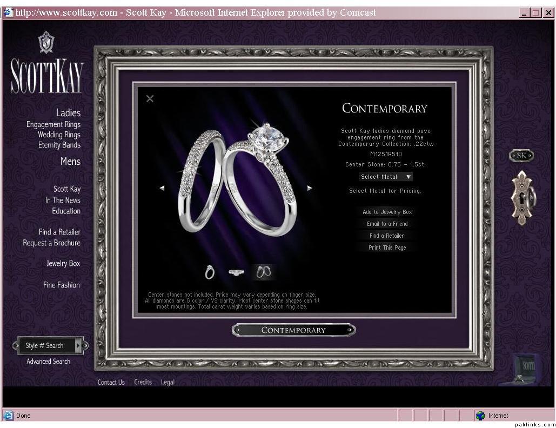The image size is (556, 428).
Task: Open the Contact Us footer link
Action: [111, 382]
